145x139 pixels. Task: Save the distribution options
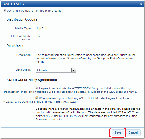coord(118,132)
